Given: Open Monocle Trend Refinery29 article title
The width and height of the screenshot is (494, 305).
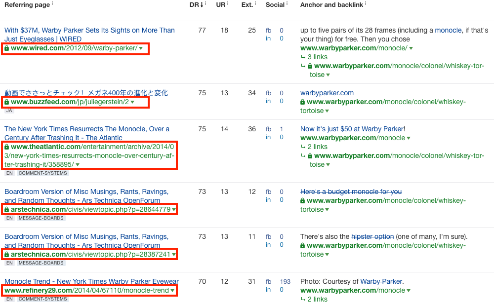Looking at the screenshot, I should 91,281.
